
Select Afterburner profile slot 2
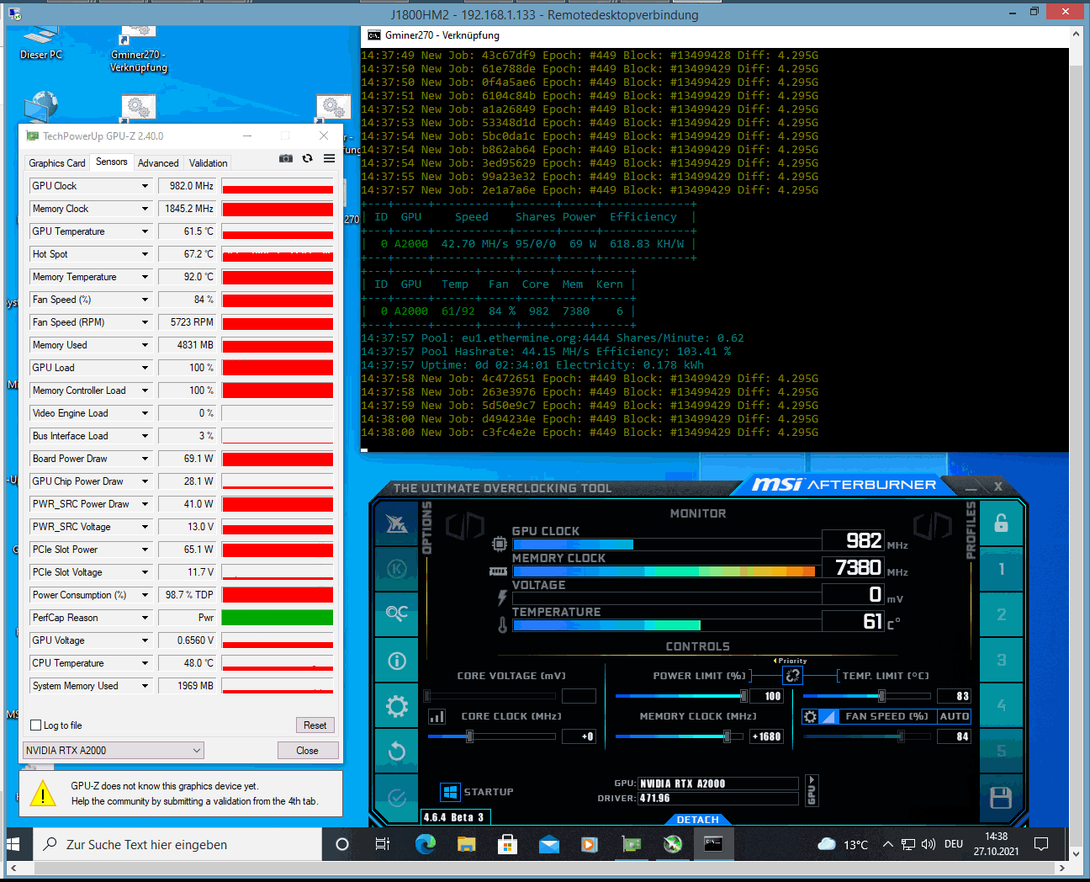click(x=1001, y=614)
